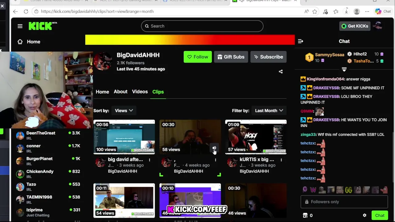Screen dimensions: 395x222
Task: Click the 'big david afte...' clip title
Action: pyautogui.click(x=125, y=159)
